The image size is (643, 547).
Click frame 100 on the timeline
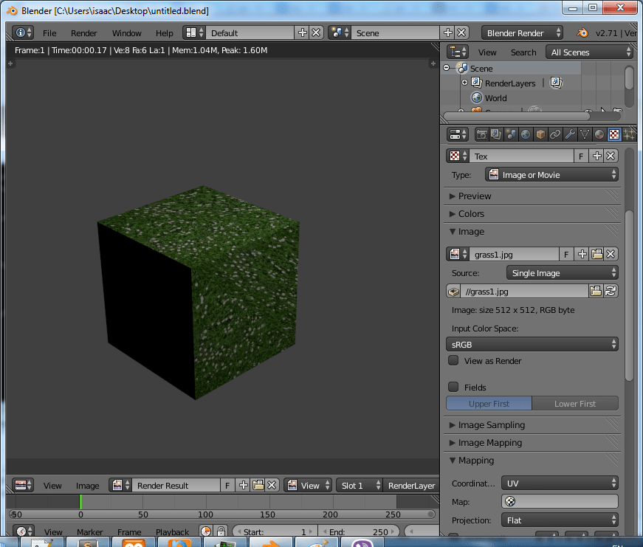[205, 503]
